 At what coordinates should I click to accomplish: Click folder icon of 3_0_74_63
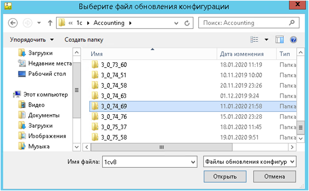click(x=95, y=96)
